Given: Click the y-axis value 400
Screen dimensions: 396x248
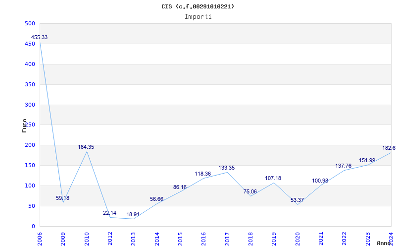Looking at the screenshot, I should [30, 64].
